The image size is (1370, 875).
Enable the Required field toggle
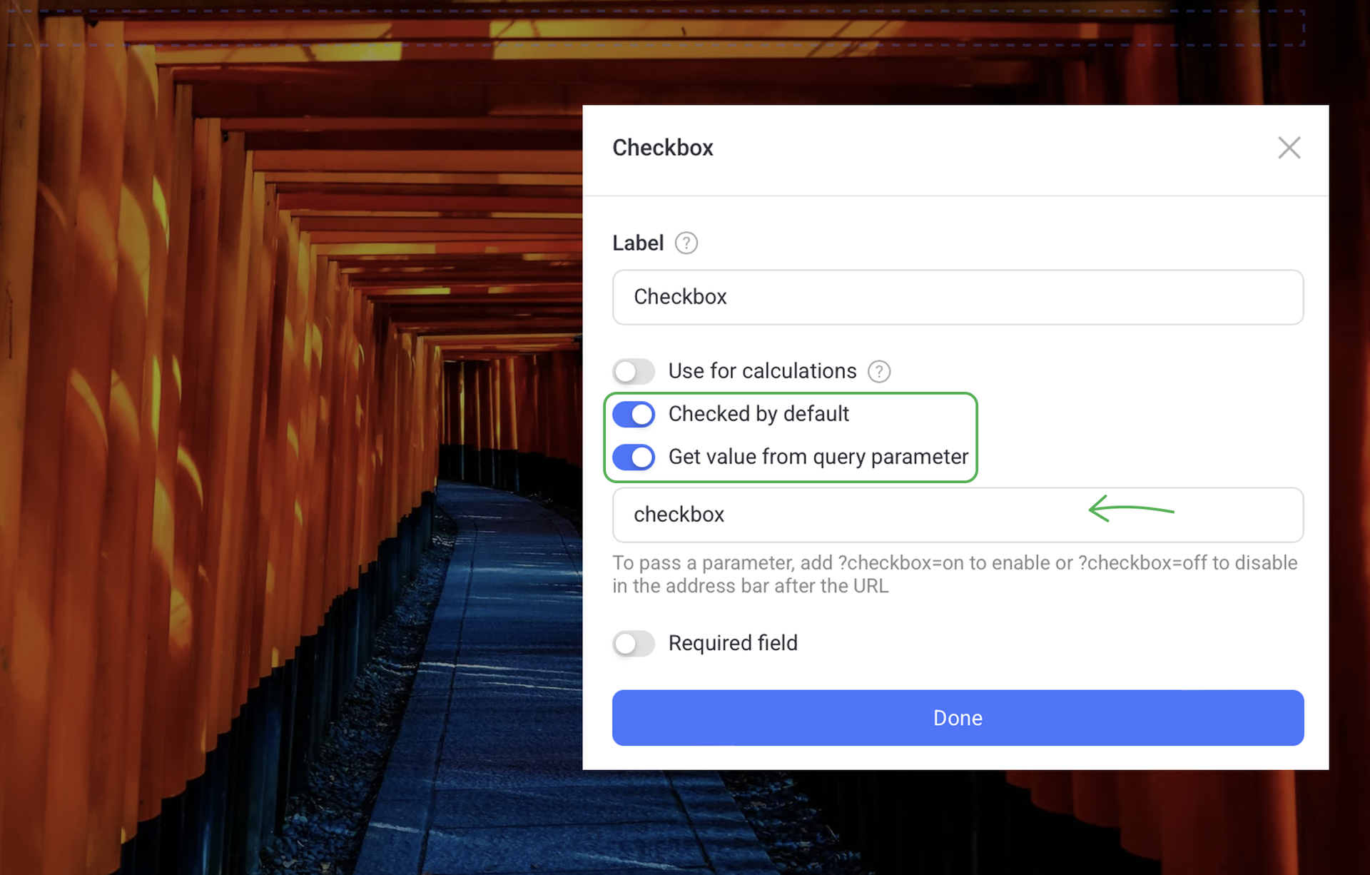[x=633, y=644]
